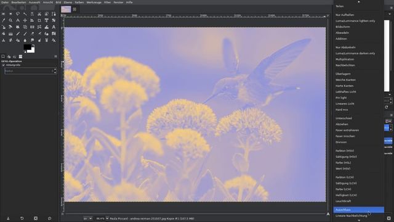Image resolution: width=394 pixels, height=222 pixels.
Task: Select the Rectangle Select tool
Action: (3, 14)
